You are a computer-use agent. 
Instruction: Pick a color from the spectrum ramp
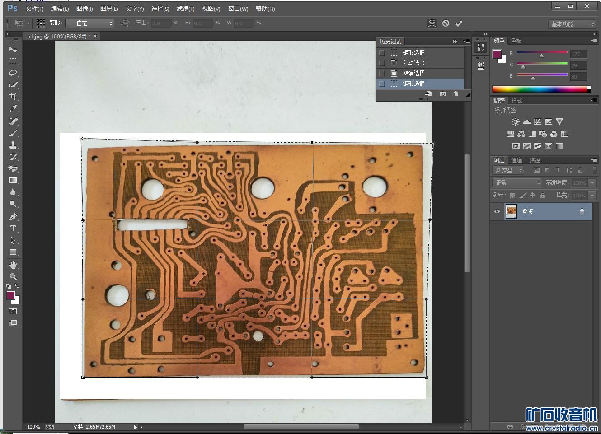(x=541, y=89)
